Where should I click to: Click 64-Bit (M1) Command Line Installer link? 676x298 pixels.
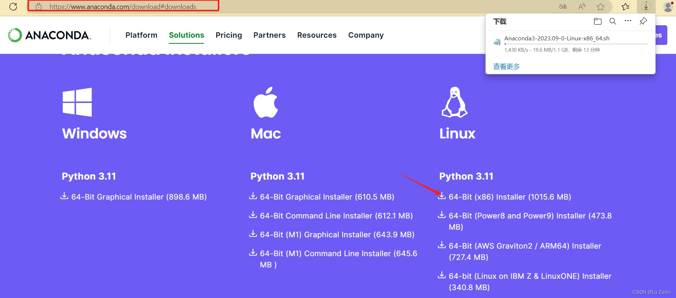click(338, 259)
